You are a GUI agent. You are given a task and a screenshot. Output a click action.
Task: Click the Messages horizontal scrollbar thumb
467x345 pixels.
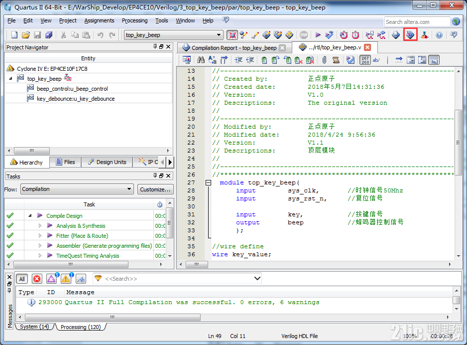tap(113, 317)
